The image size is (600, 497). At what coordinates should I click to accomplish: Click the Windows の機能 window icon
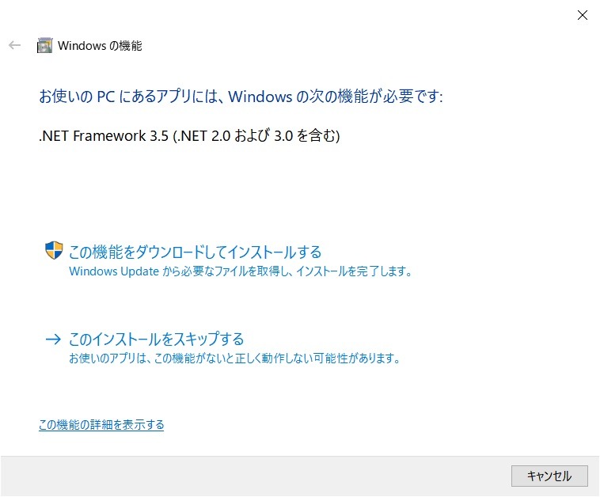(x=44, y=46)
